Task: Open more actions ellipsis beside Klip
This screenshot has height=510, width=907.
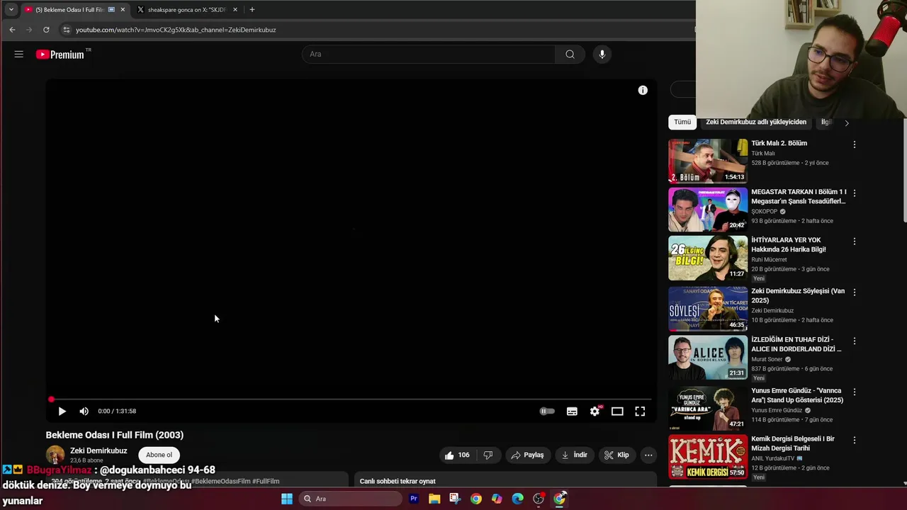Action: tap(648, 455)
